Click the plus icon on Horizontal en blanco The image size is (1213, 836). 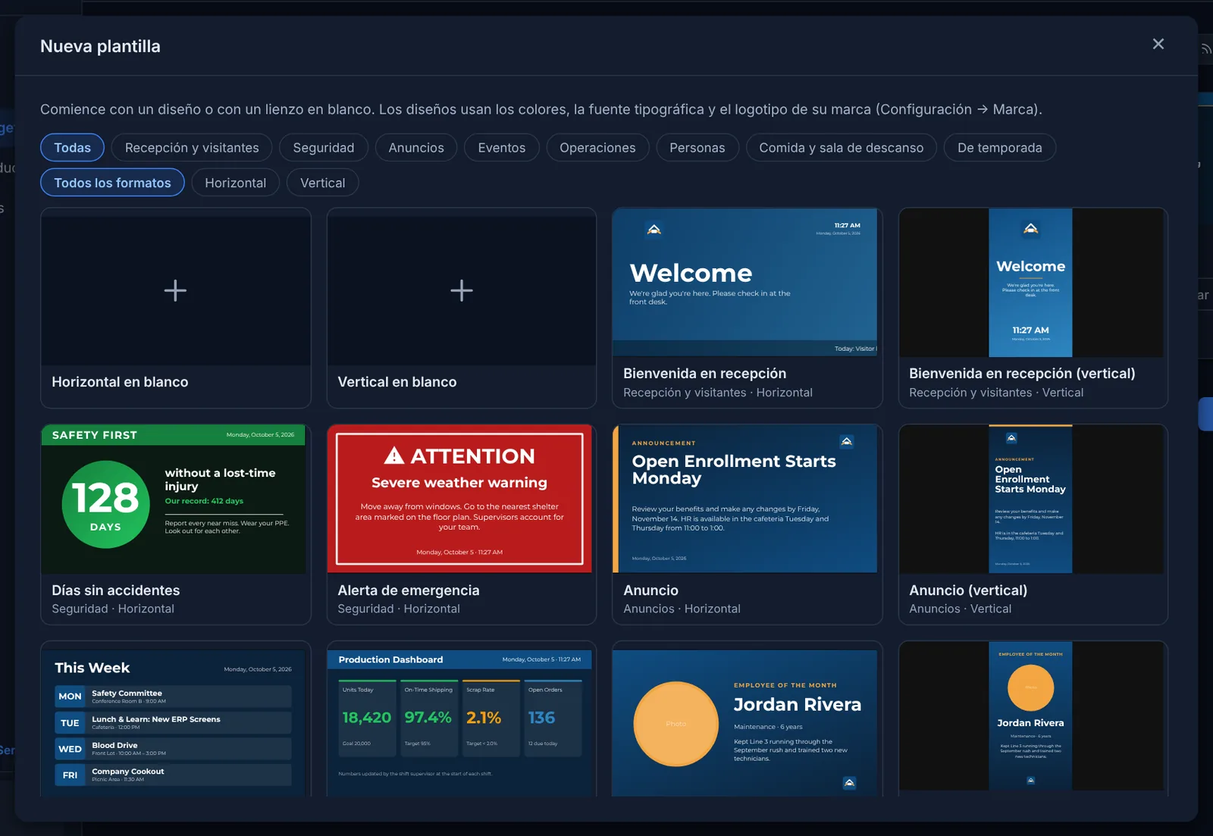pos(175,290)
